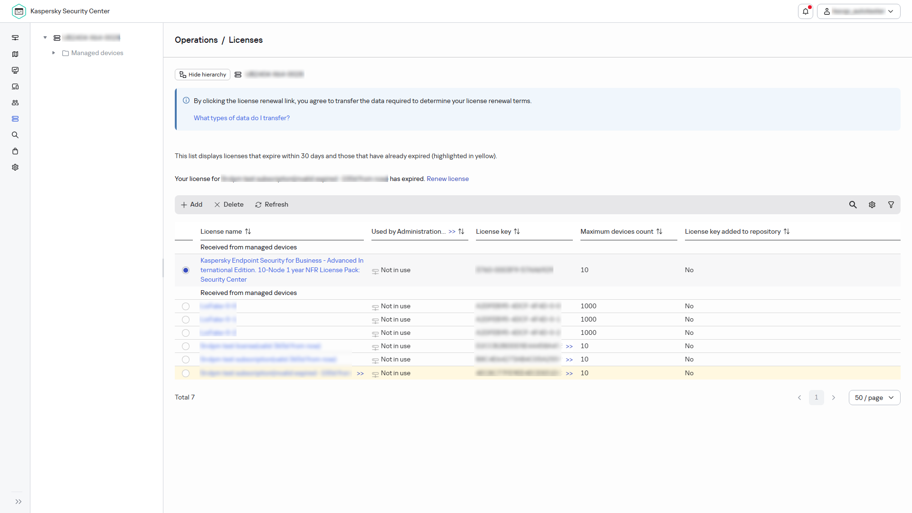The width and height of the screenshot is (912, 513).
Task: Expand the left sidebar with the double chevron
Action: tap(19, 502)
